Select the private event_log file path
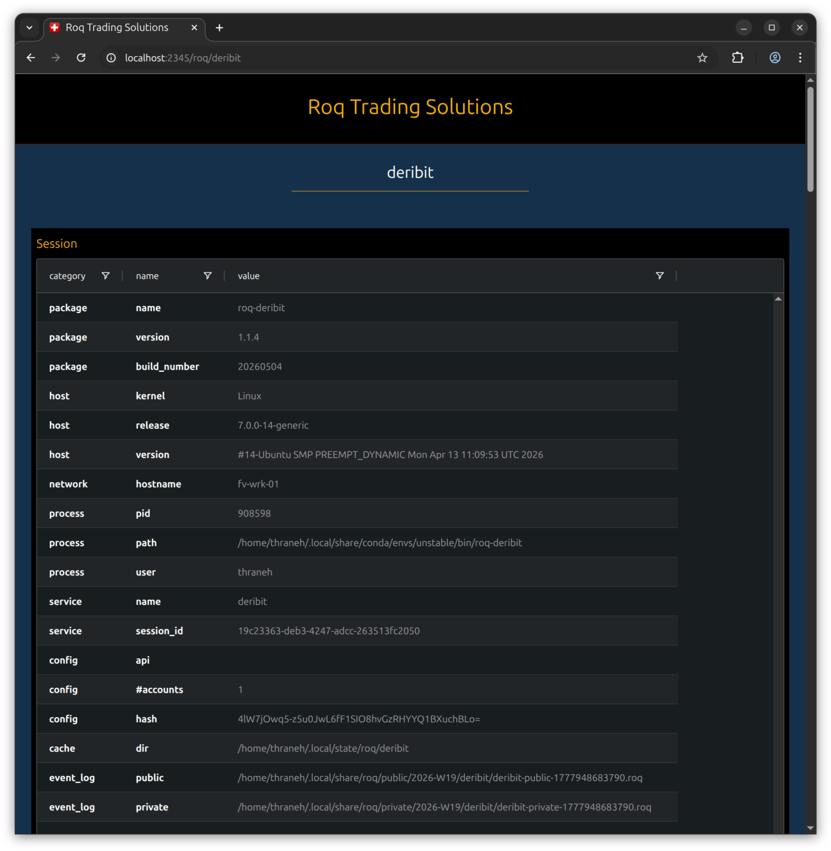Viewport: 831px width, 851px height. [x=444, y=807]
